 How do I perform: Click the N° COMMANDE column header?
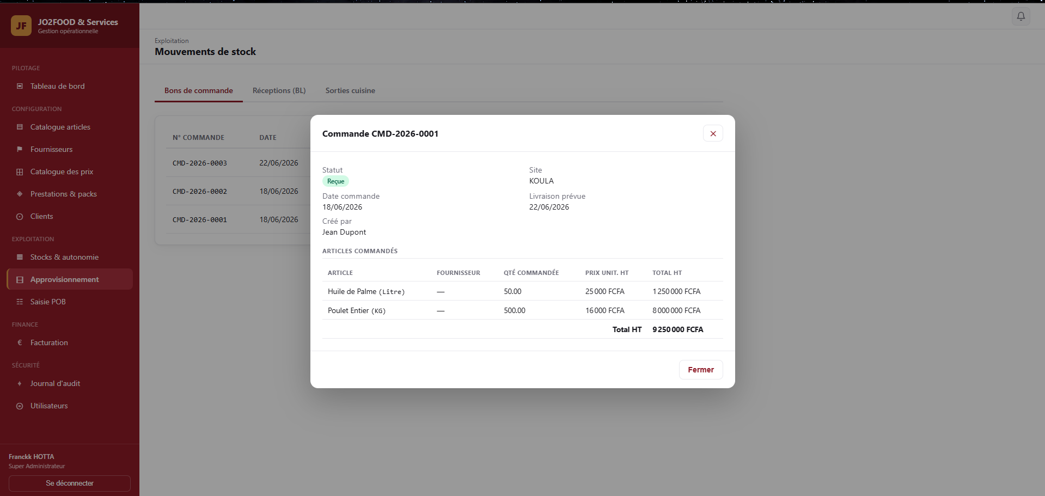tap(198, 138)
